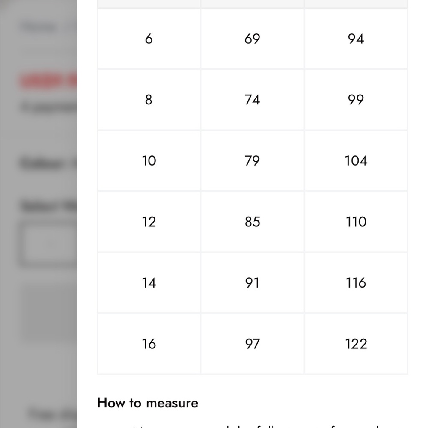
Task: Click the size 10 cell
Action: click(149, 161)
